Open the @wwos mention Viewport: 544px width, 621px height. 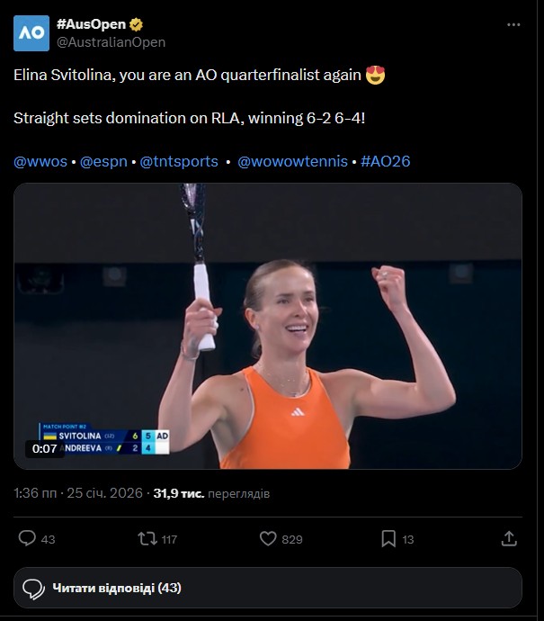40,161
